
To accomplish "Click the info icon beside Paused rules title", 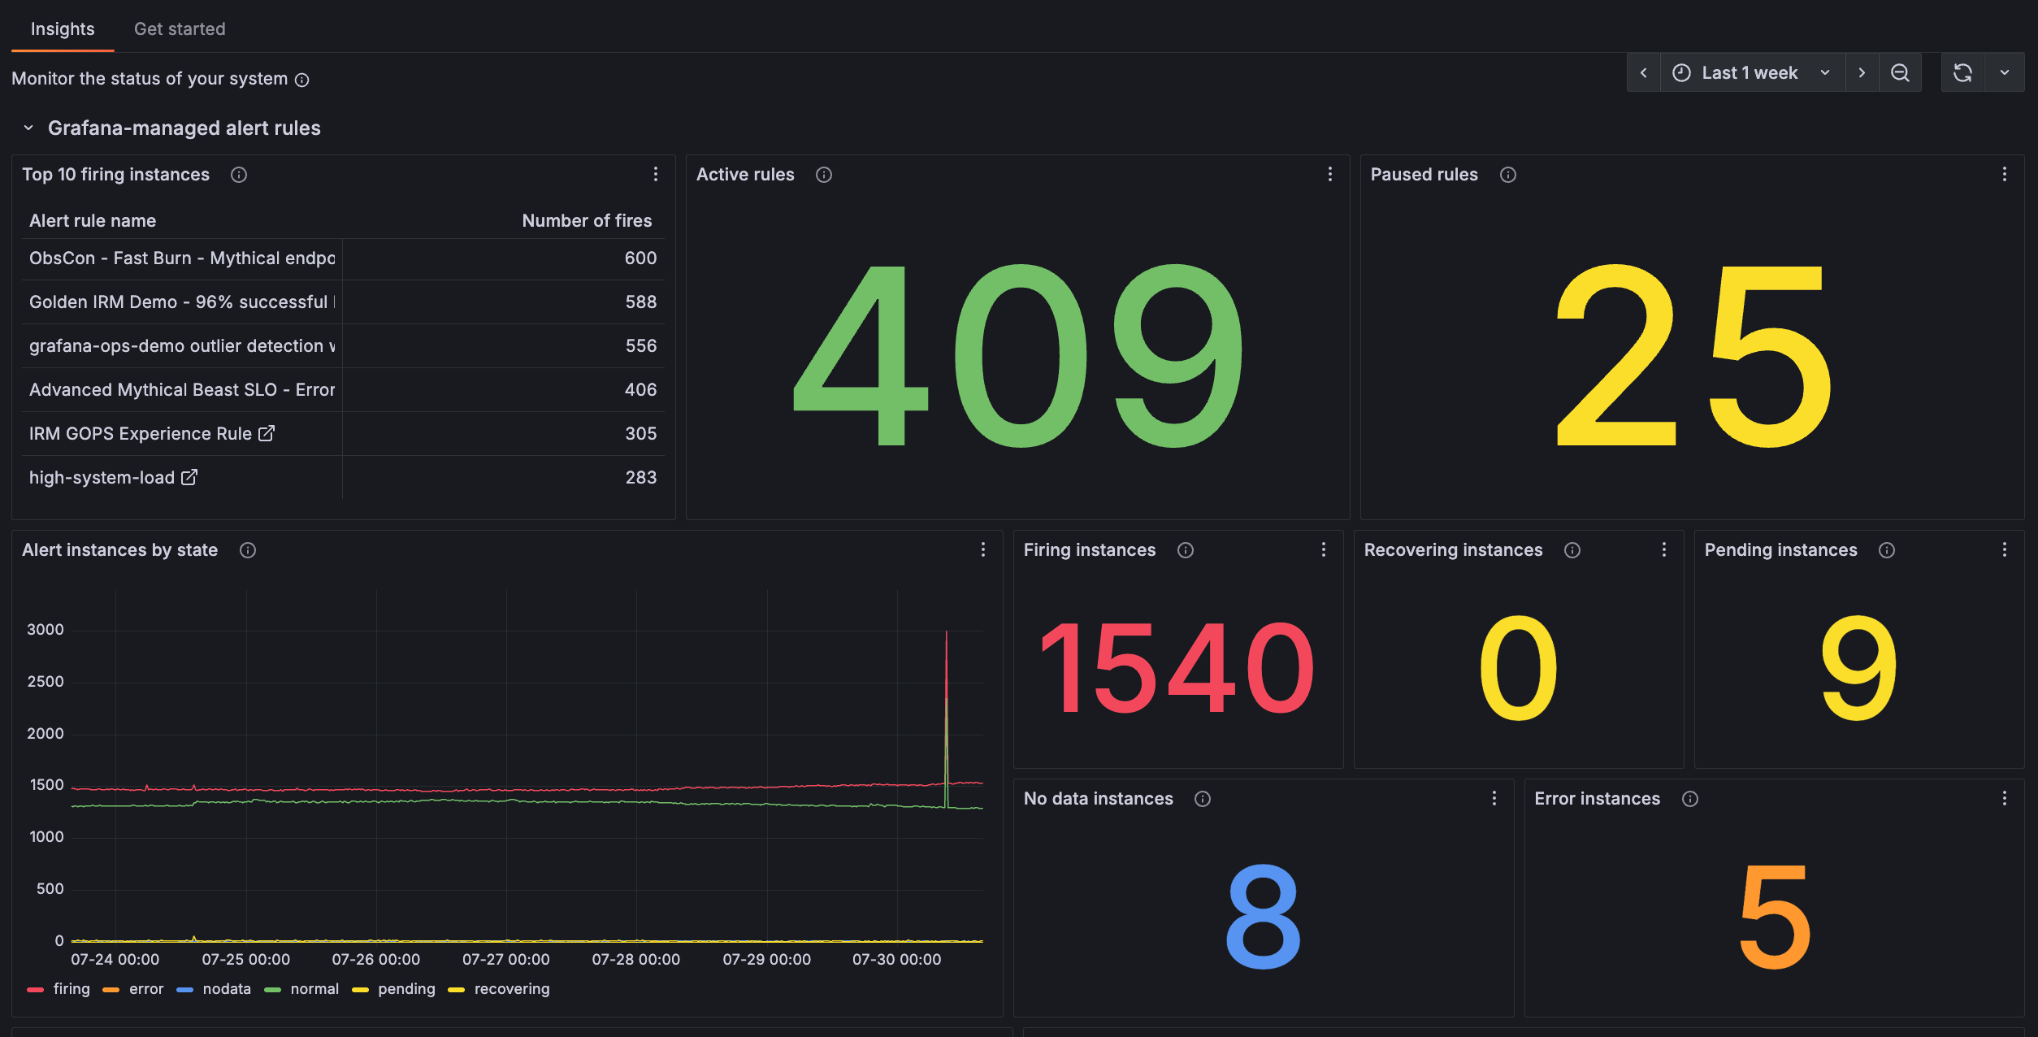I will (x=1508, y=175).
